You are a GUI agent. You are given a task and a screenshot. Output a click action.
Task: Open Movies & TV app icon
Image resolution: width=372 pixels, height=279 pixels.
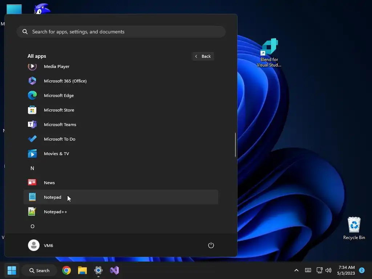(32, 154)
